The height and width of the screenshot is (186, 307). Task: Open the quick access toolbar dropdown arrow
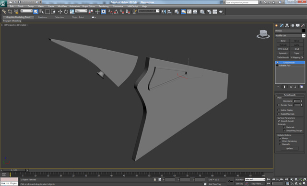tap(41, 2)
